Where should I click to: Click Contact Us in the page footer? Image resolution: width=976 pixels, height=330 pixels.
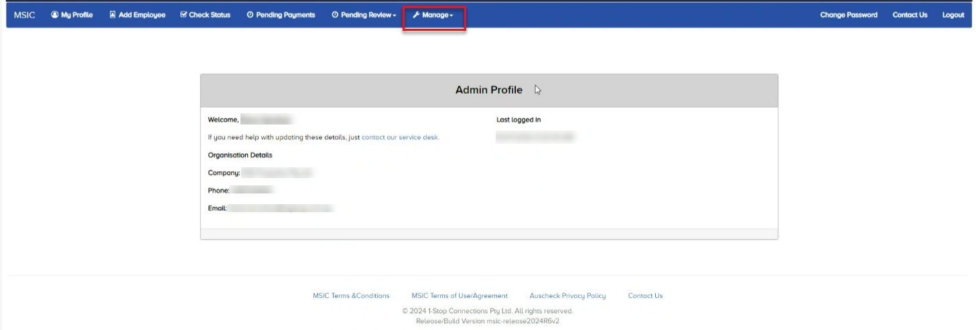coord(645,296)
